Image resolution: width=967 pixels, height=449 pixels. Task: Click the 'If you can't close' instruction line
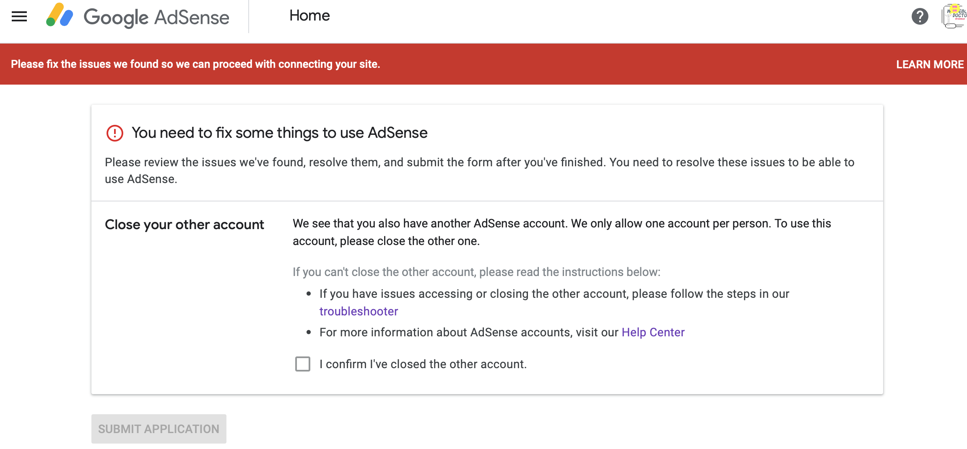476,272
